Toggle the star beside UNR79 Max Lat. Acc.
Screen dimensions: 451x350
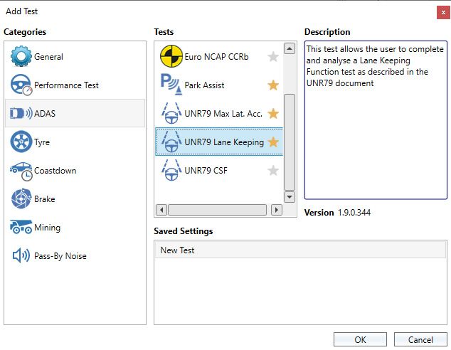click(273, 114)
